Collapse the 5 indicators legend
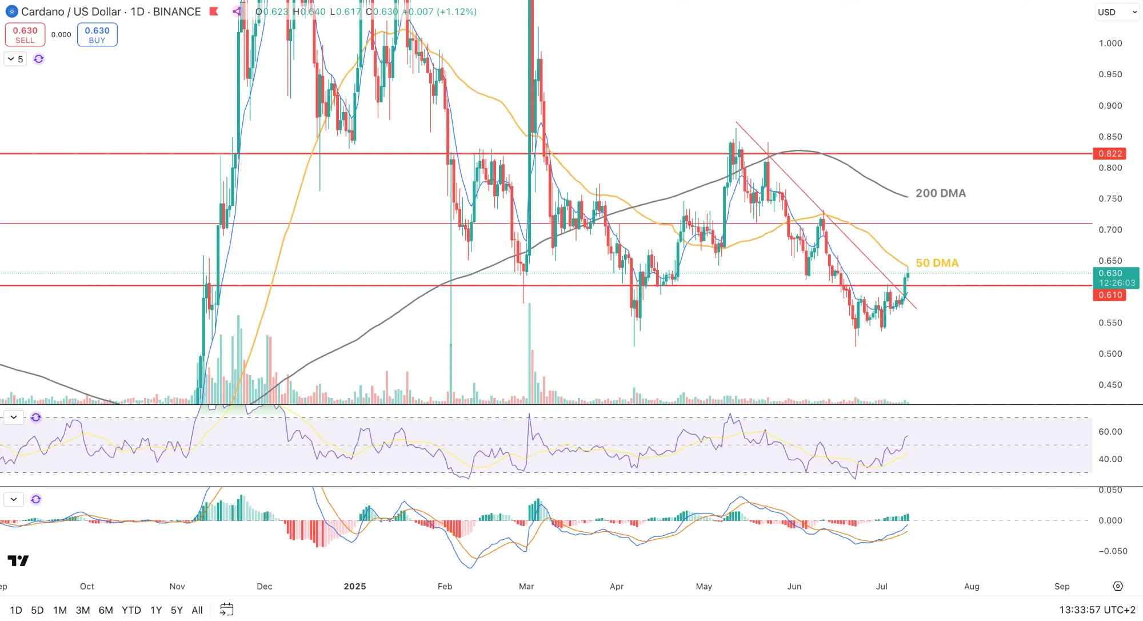Image resolution: width=1143 pixels, height=621 pixels. (x=15, y=59)
